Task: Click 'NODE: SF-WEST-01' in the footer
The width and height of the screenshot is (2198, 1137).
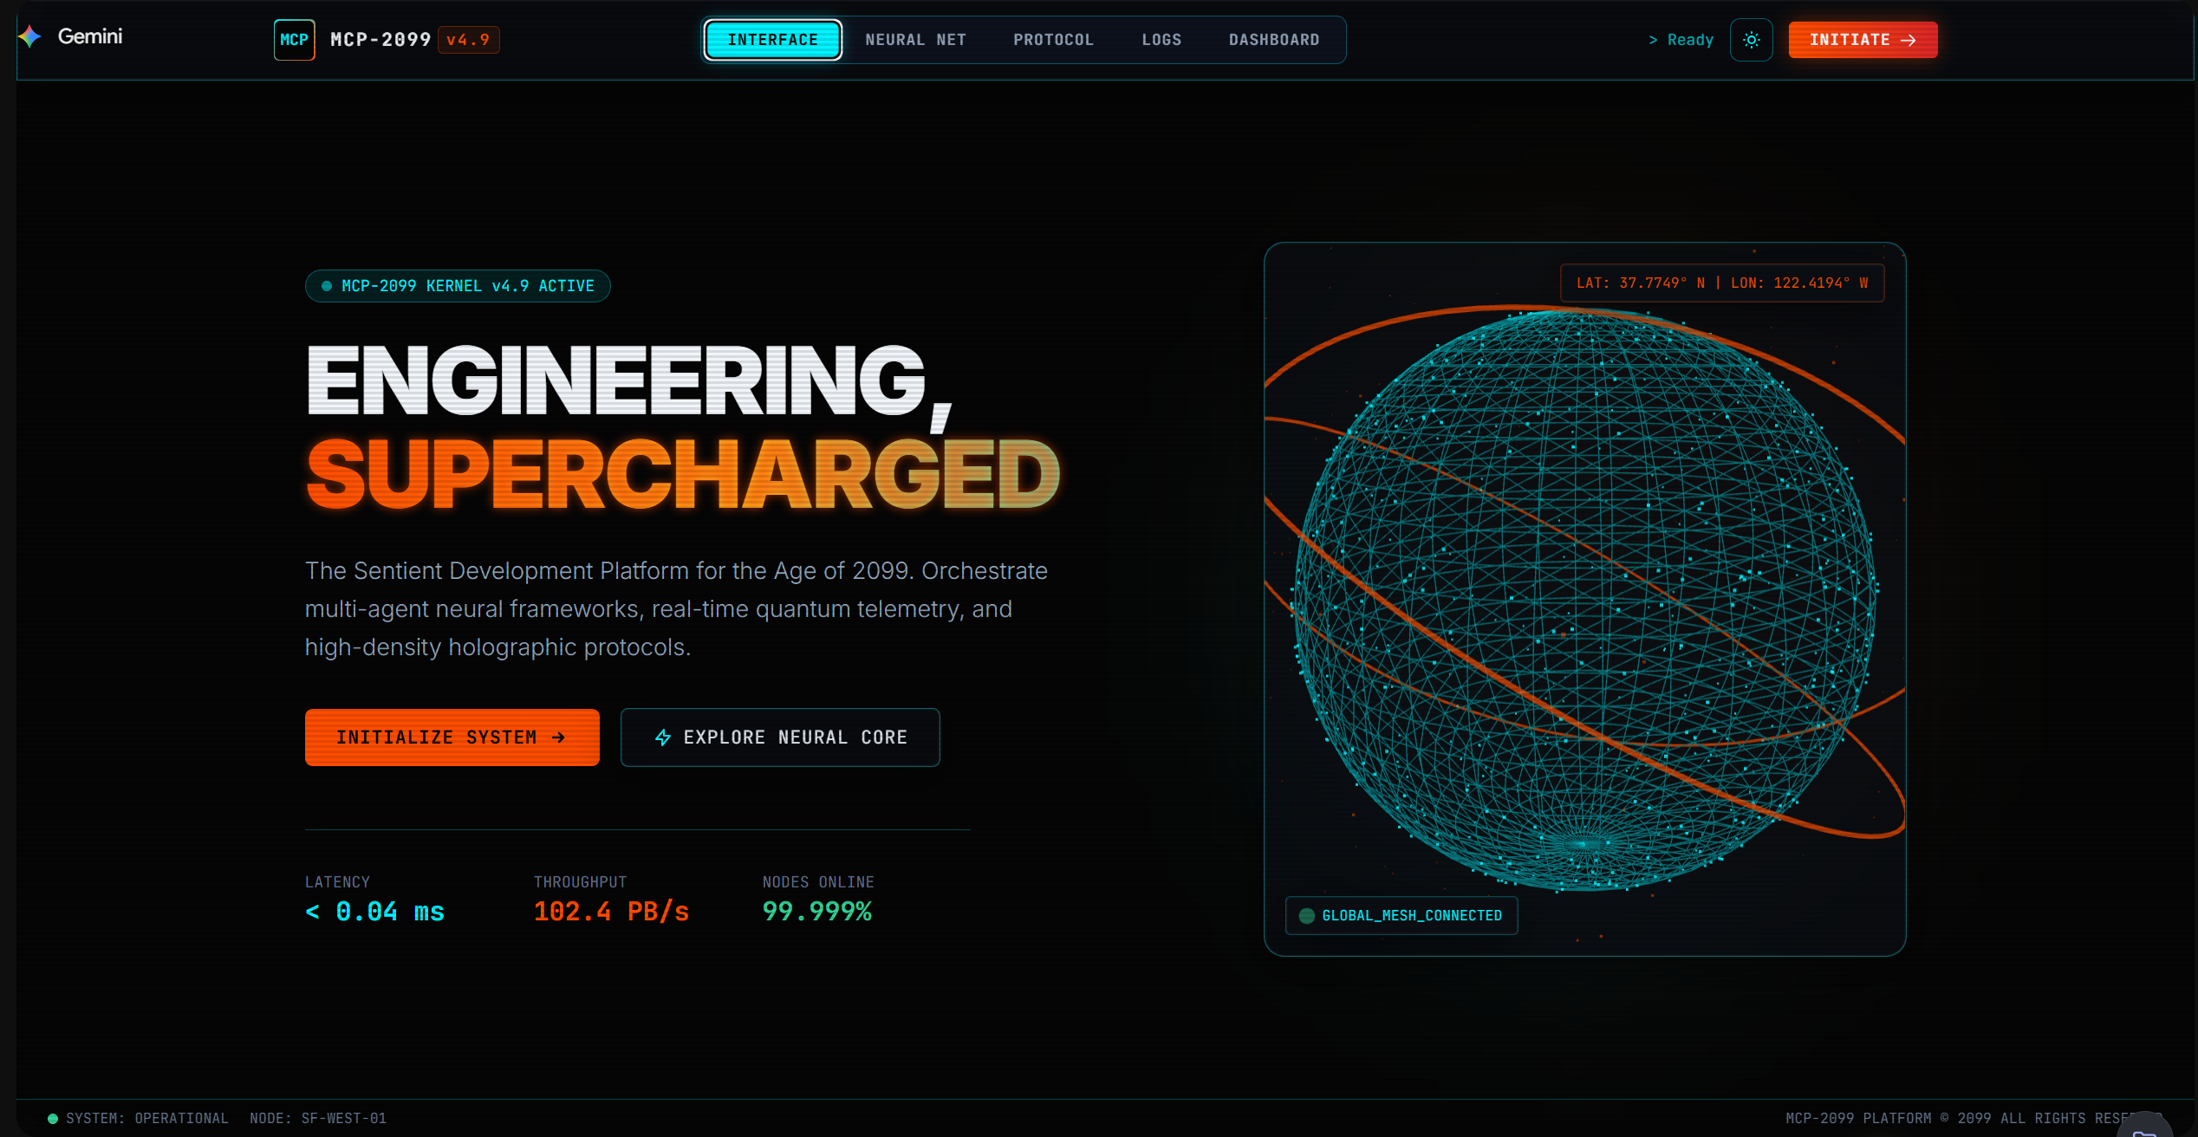Action: pyautogui.click(x=318, y=1119)
